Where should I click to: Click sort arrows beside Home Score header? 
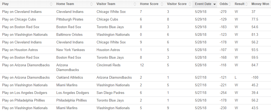pyautogui.click(x=162, y=4)
